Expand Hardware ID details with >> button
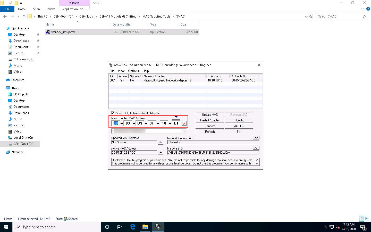Screen dimensions: 371x232 [256, 148]
